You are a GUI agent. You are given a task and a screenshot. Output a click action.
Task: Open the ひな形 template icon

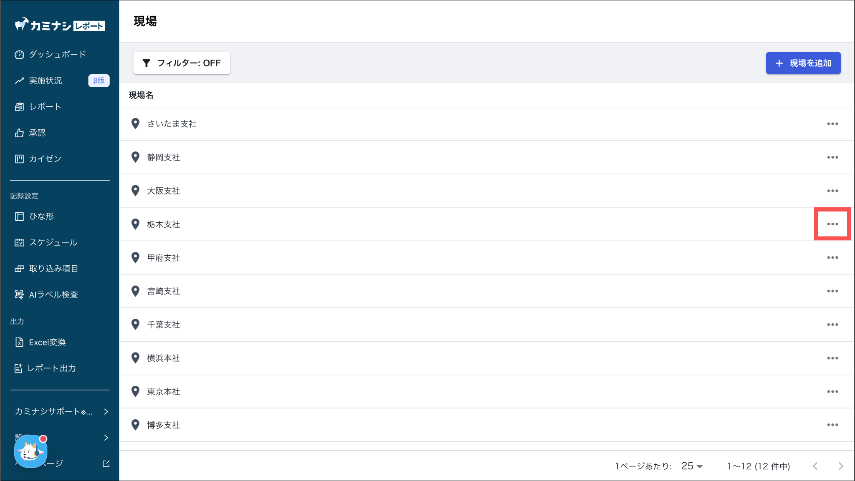pyautogui.click(x=19, y=217)
